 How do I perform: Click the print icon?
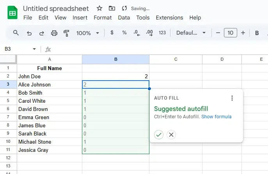click(54, 33)
